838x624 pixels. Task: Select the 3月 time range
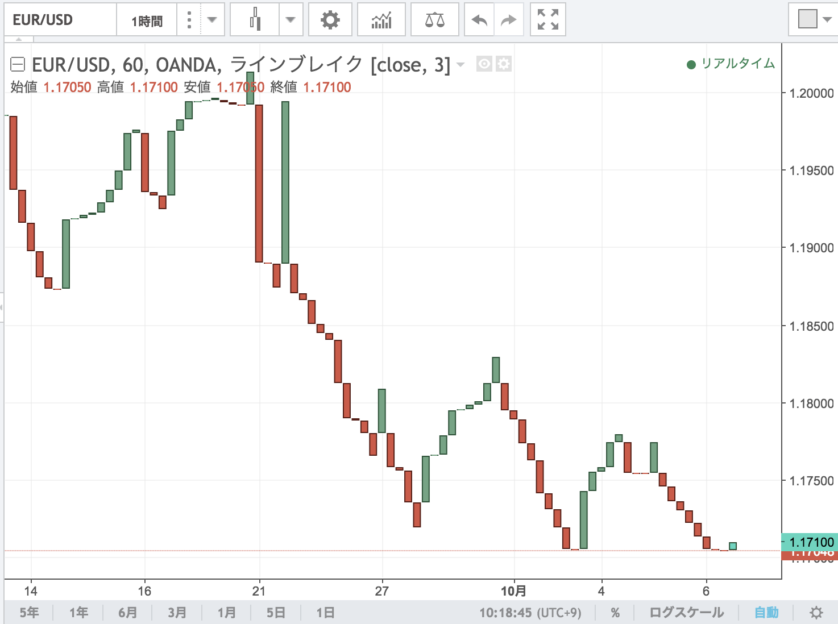[177, 613]
